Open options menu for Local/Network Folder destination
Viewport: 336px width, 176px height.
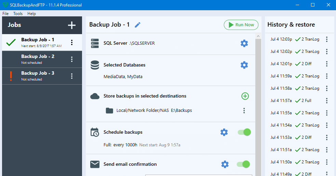(x=244, y=111)
